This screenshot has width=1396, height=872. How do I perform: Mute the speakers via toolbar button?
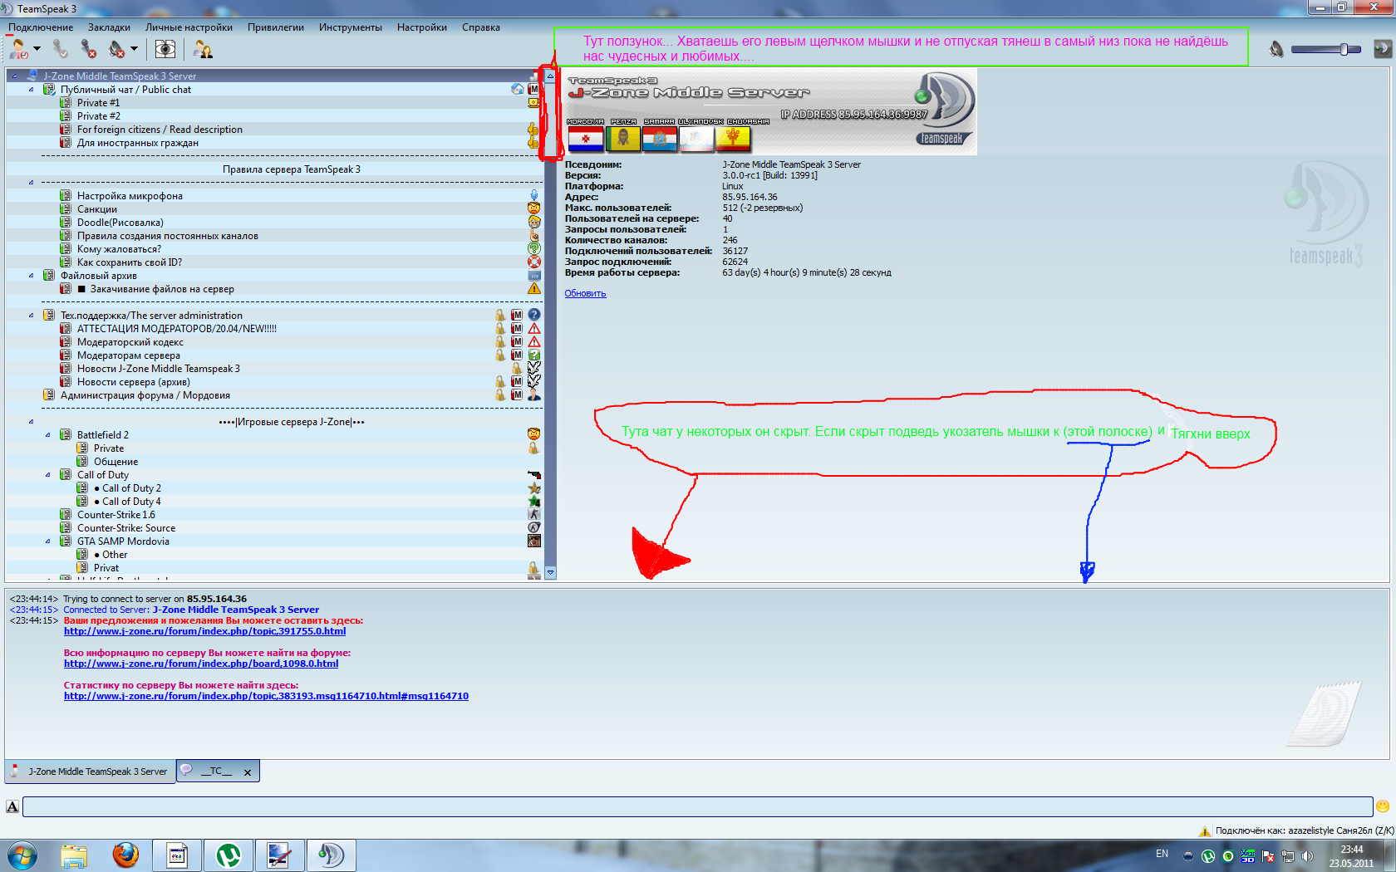[116, 50]
